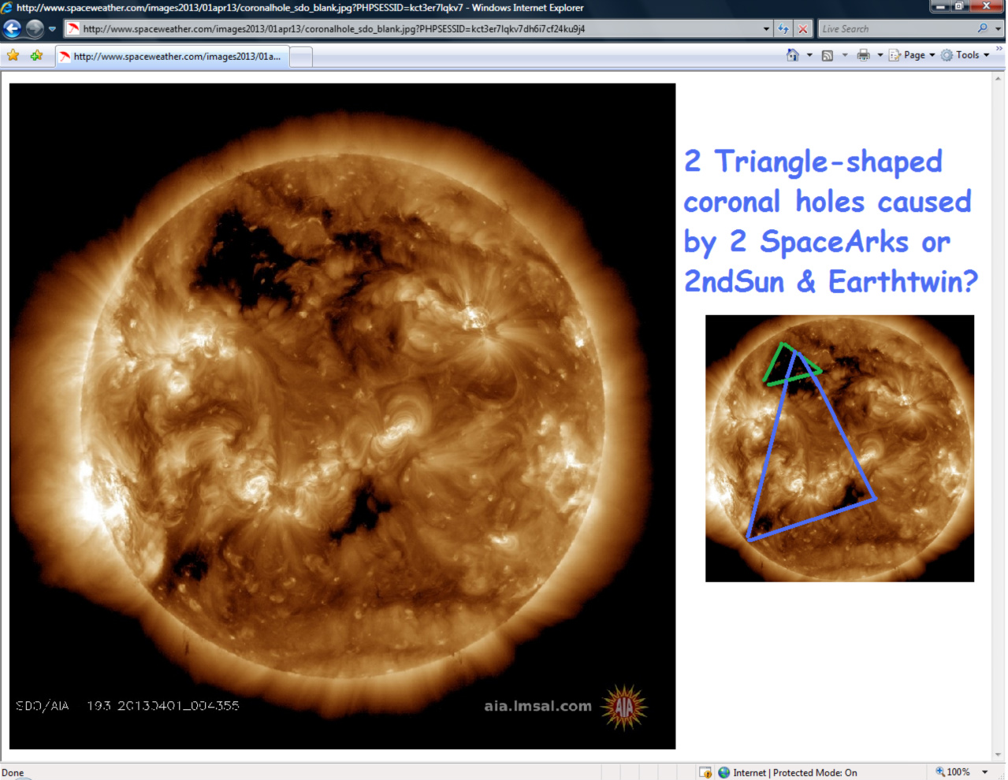This screenshot has height=780, width=1008.
Task: Stop loading with the red X icon
Action: [803, 29]
